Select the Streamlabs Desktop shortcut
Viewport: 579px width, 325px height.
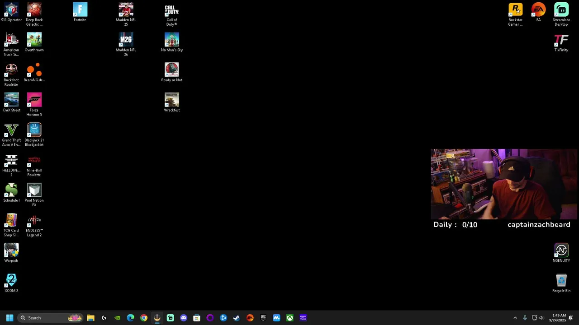click(561, 14)
